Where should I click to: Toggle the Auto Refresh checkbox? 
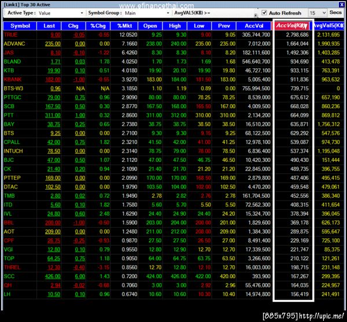pyautogui.click(x=264, y=13)
